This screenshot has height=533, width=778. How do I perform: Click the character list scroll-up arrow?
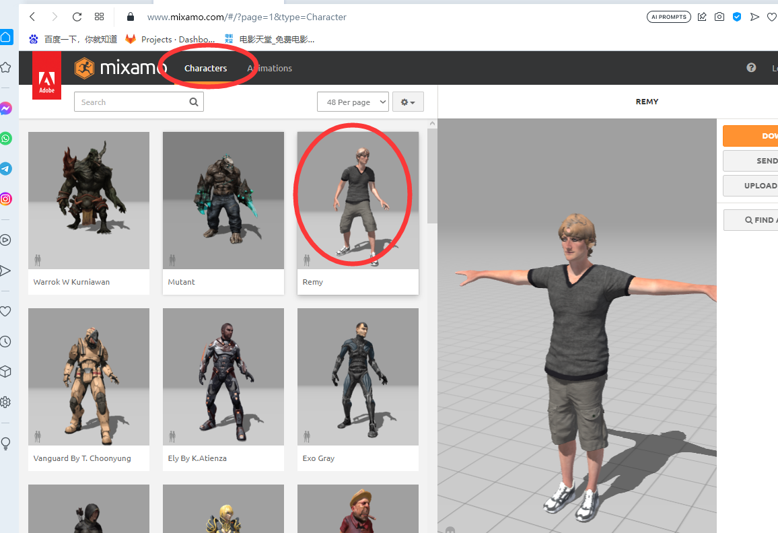(x=432, y=124)
